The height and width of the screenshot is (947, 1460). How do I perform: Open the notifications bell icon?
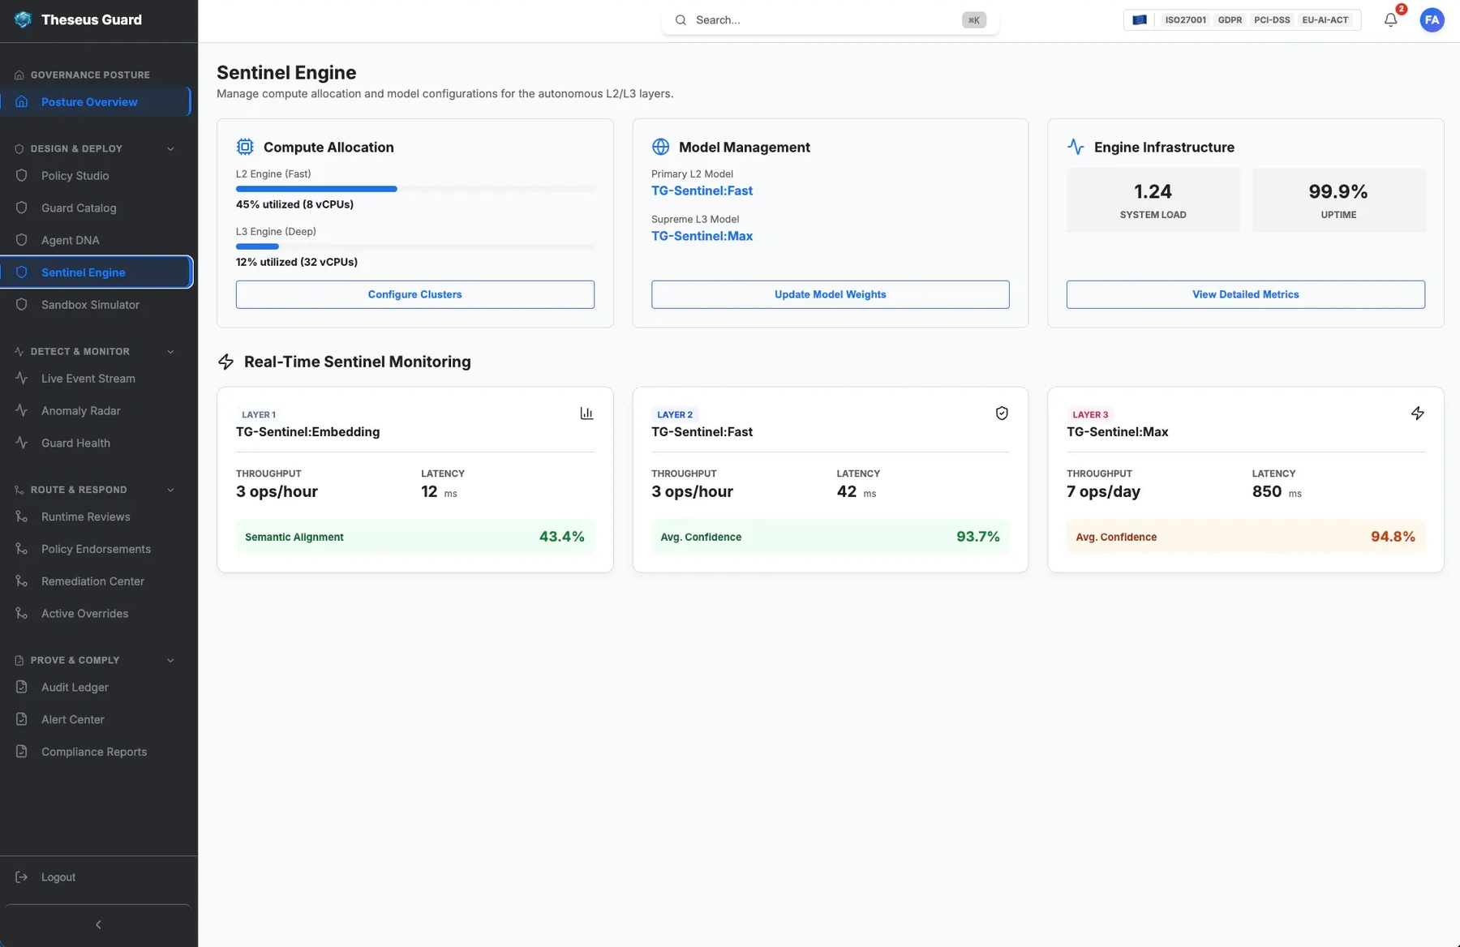point(1390,20)
